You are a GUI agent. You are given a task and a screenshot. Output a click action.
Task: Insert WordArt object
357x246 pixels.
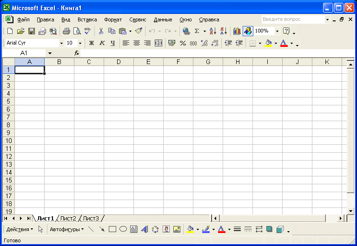(x=145, y=229)
